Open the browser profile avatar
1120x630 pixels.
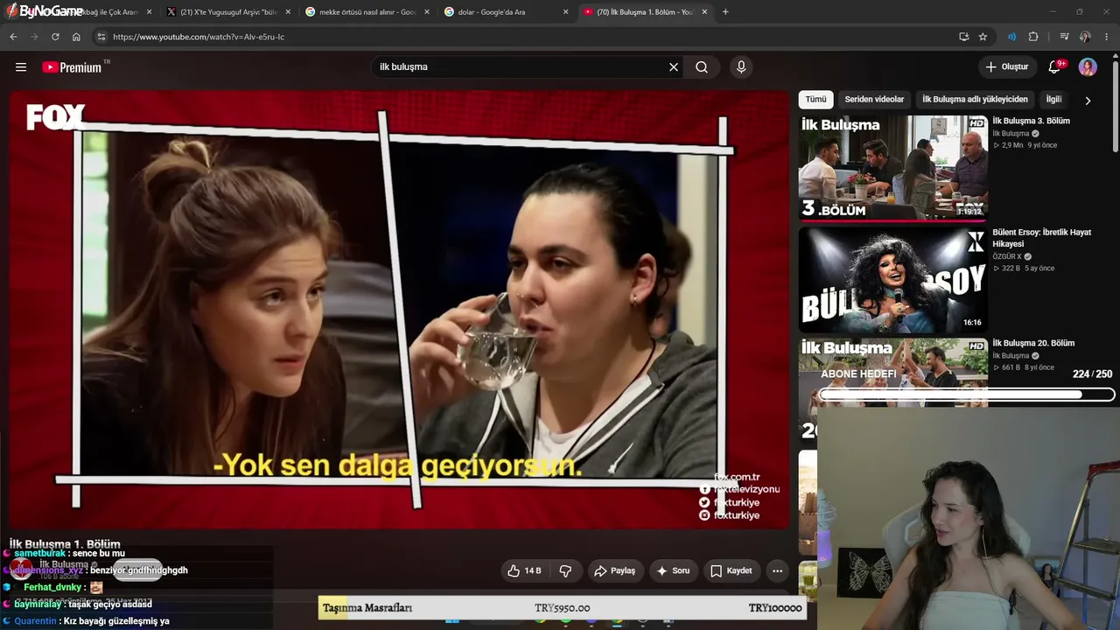coord(1085,37)
